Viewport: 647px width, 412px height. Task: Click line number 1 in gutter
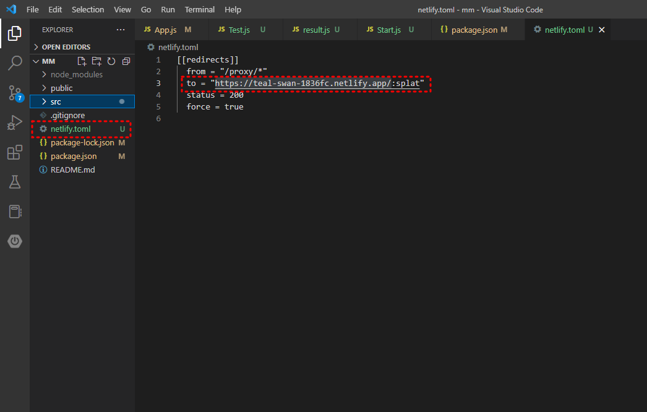point(158,60)
